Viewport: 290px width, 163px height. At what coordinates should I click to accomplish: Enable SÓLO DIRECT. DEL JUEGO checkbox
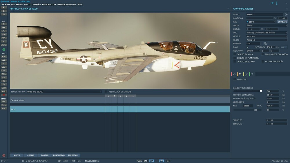click(263, 55)
